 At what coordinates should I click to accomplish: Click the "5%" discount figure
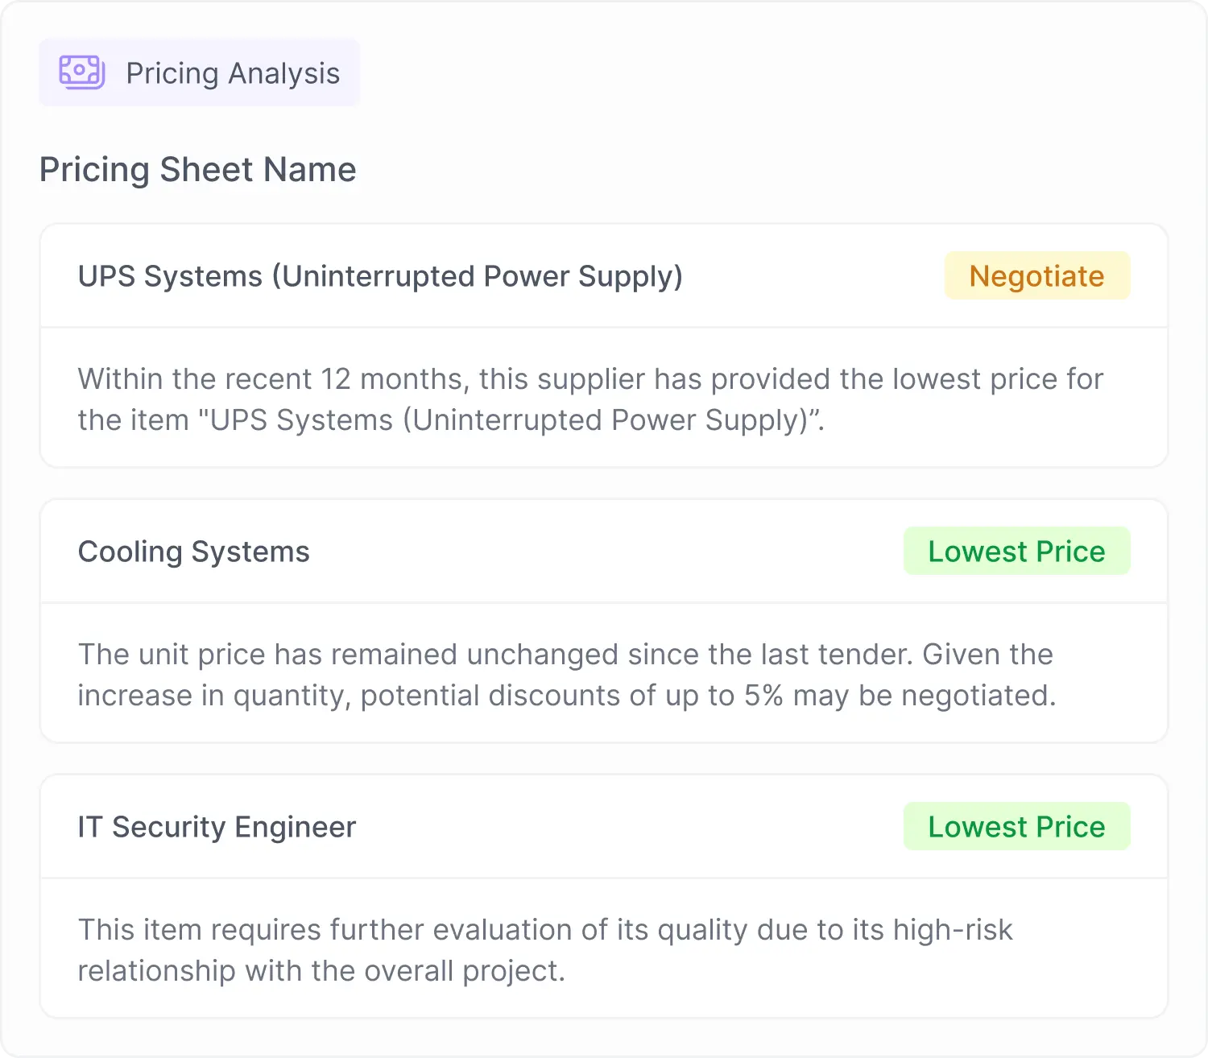[x=763, y=696]
